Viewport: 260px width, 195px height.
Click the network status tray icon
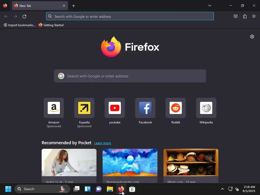coord(230,189)
